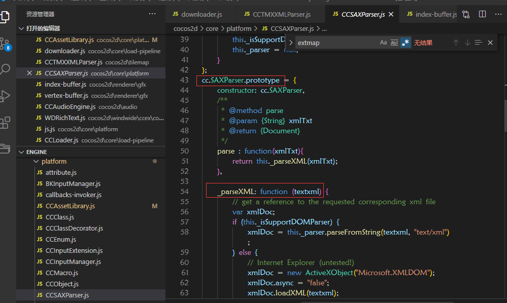
Task: Open the Source Control view with badge
Action: click(x=5, y=43)
